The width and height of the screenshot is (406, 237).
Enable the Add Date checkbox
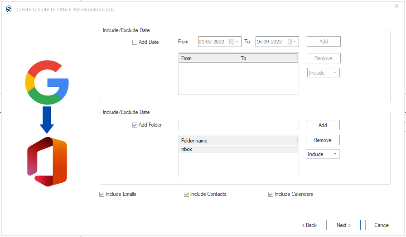135,42
